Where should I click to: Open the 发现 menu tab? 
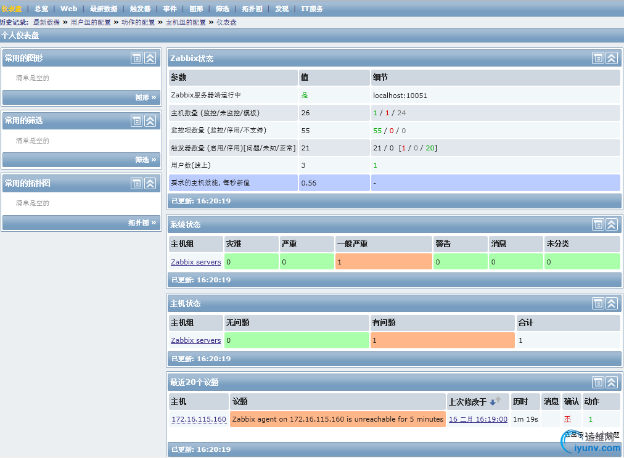[282, 9]
